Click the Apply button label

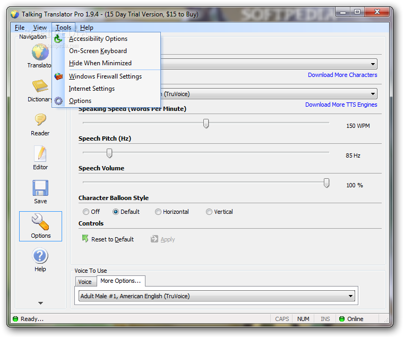[168, 239]
